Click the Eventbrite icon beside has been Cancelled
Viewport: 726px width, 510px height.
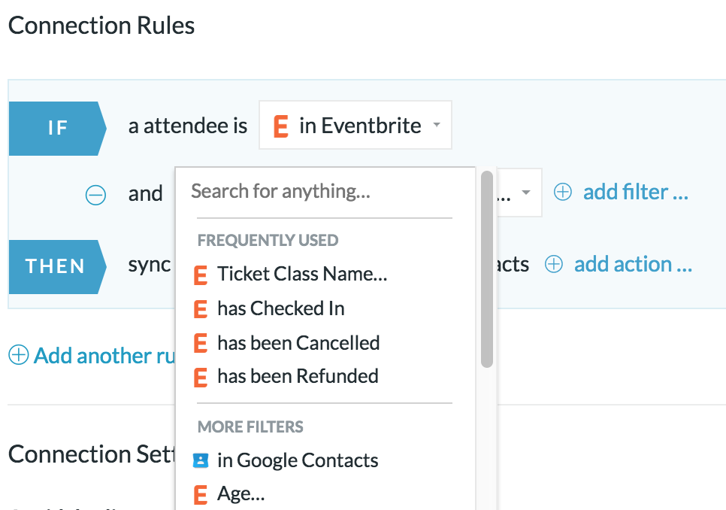pos(200,343)
